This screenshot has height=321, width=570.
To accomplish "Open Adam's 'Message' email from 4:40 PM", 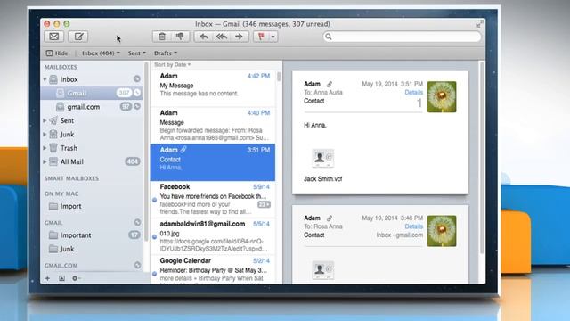I will pyautogui.click(x=213, y=125).
